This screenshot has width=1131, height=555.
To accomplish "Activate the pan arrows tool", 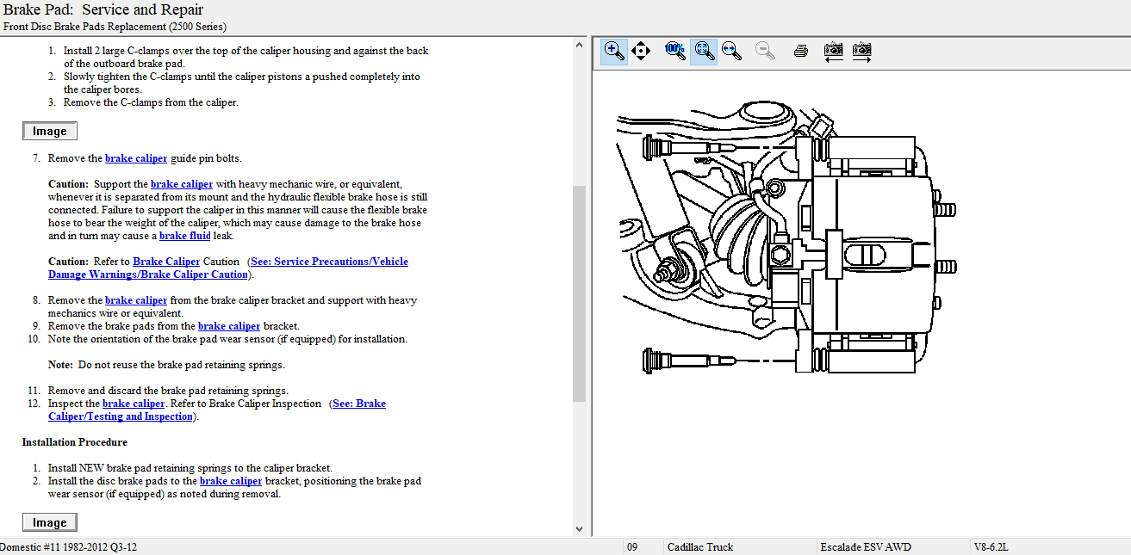I will (x=641, y=51).
